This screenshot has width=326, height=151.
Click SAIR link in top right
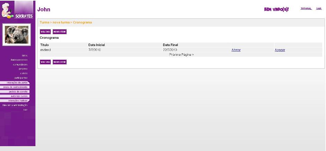(319, 9)
